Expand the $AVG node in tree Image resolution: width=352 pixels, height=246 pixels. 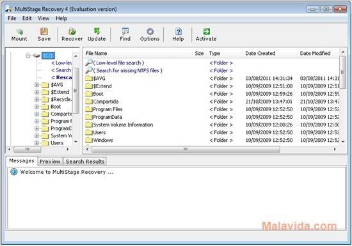[x=37, y=85]
